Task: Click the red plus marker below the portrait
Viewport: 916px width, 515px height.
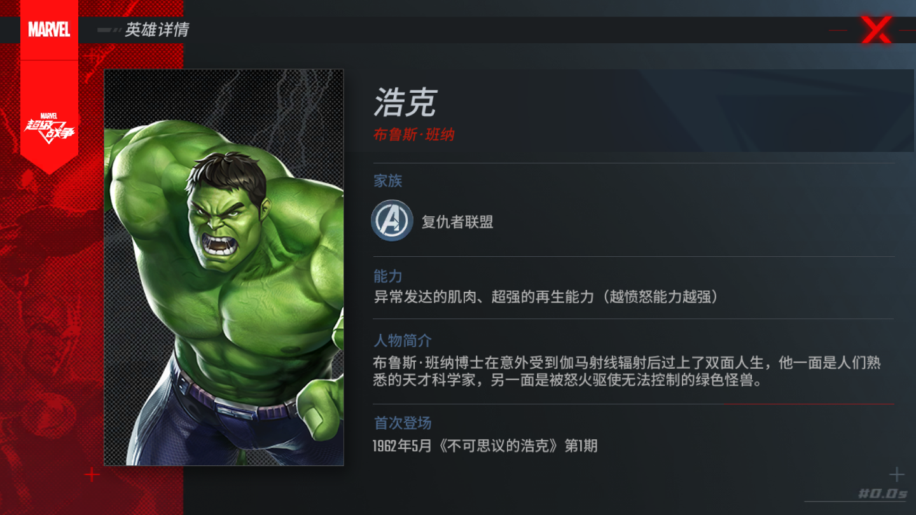Action: click(x=92, y=474)
